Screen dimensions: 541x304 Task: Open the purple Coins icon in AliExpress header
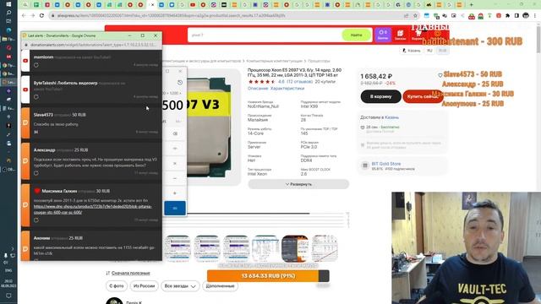[383, 35]
